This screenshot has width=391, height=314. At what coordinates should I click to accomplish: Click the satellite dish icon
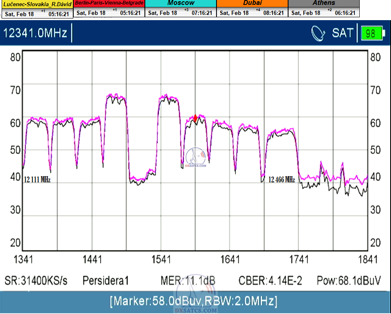click(319, 33)
